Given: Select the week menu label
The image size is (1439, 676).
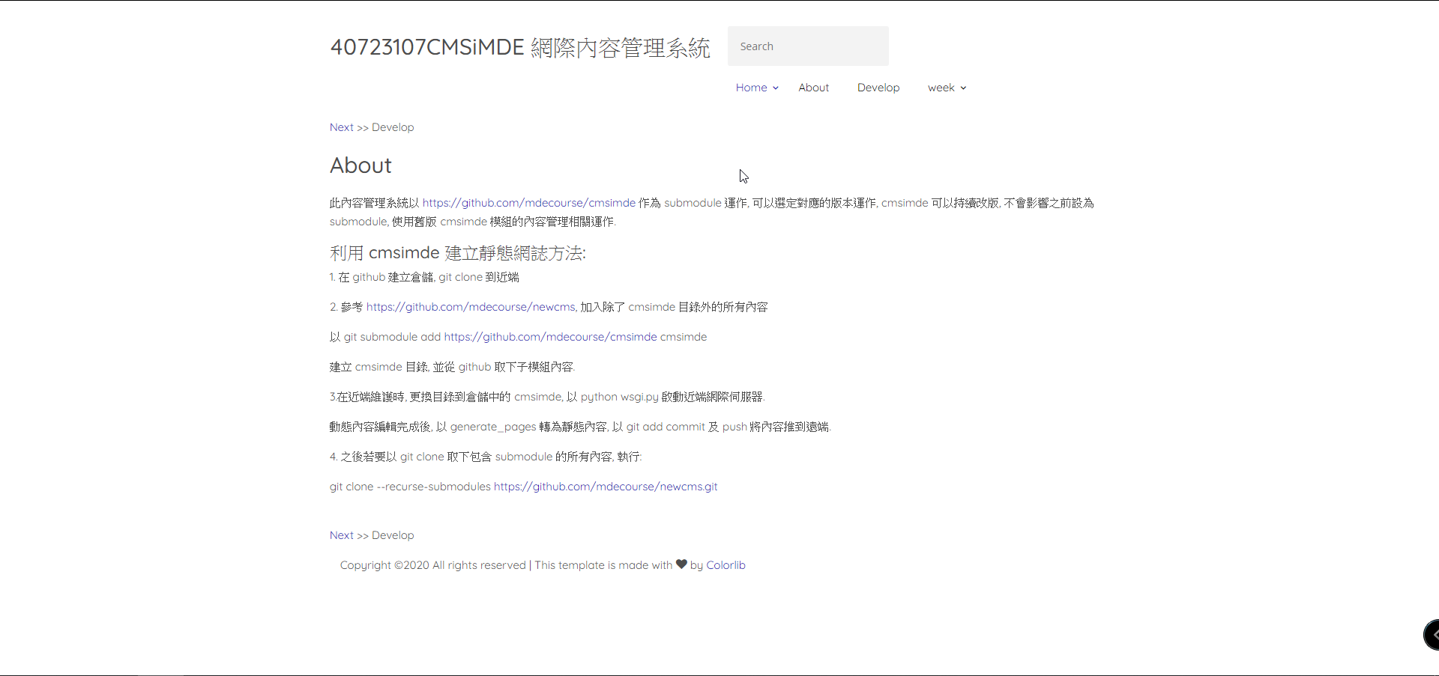Looking at the screenshot, I should pos(941,88).
